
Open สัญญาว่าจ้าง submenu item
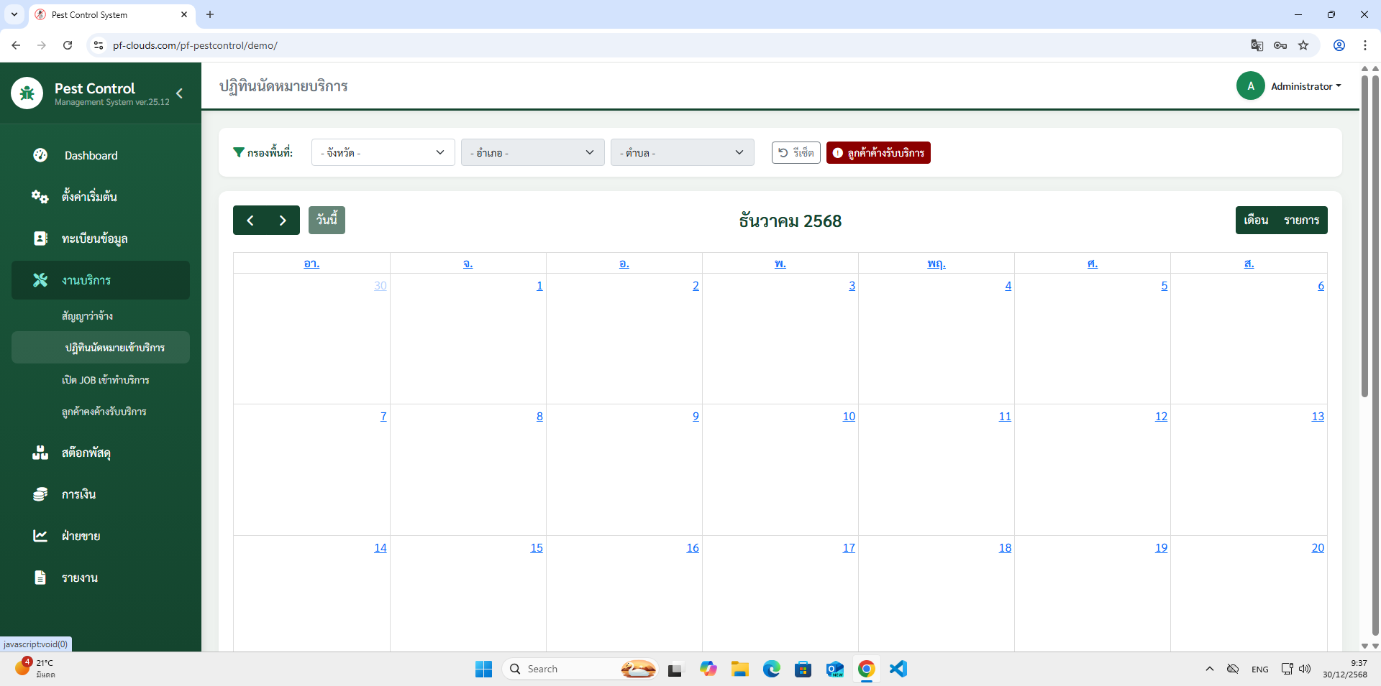pyautogui.click(x=87, y=316)
